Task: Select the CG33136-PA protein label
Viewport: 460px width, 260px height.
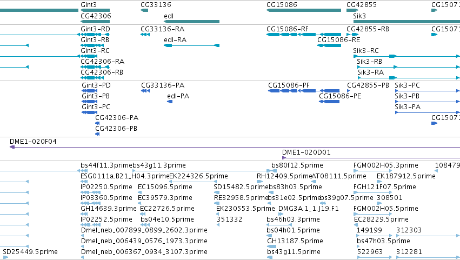Action: click(x=163, y=85)
